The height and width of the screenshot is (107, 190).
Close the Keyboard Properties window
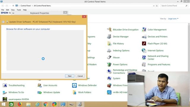click(x=65, y=12)
